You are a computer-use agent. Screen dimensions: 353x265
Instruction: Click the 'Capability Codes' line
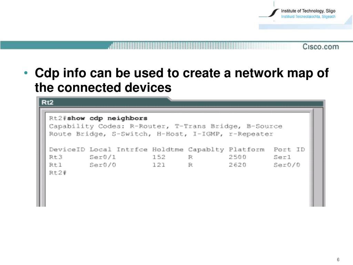(x=165, y=126)
